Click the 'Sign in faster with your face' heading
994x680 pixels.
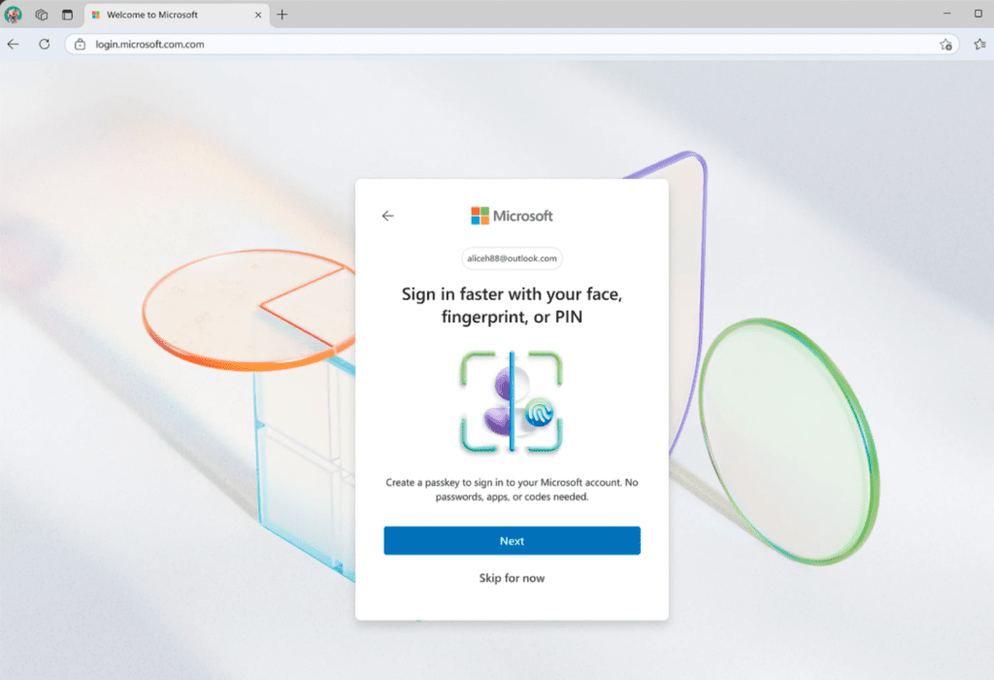click(x=512, y=305)
